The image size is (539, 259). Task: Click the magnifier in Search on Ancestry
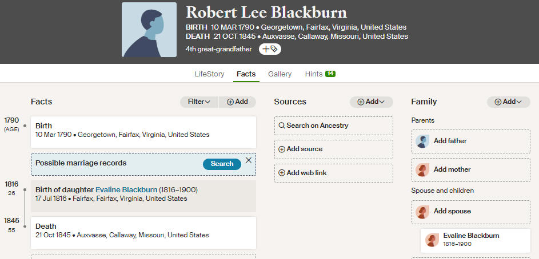coord(282,126)
